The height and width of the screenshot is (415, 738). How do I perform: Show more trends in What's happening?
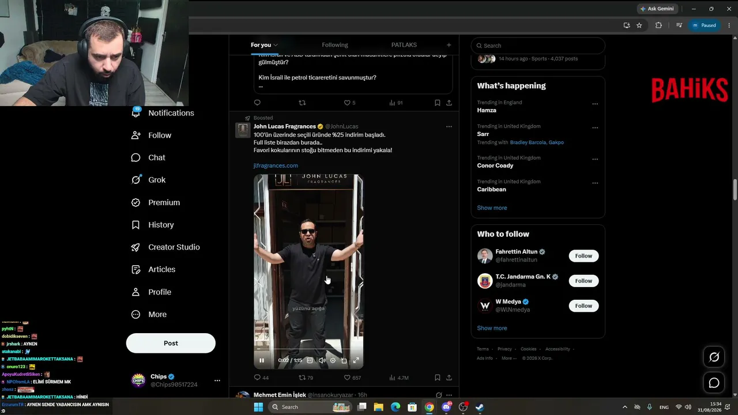[x=492, y=207]
